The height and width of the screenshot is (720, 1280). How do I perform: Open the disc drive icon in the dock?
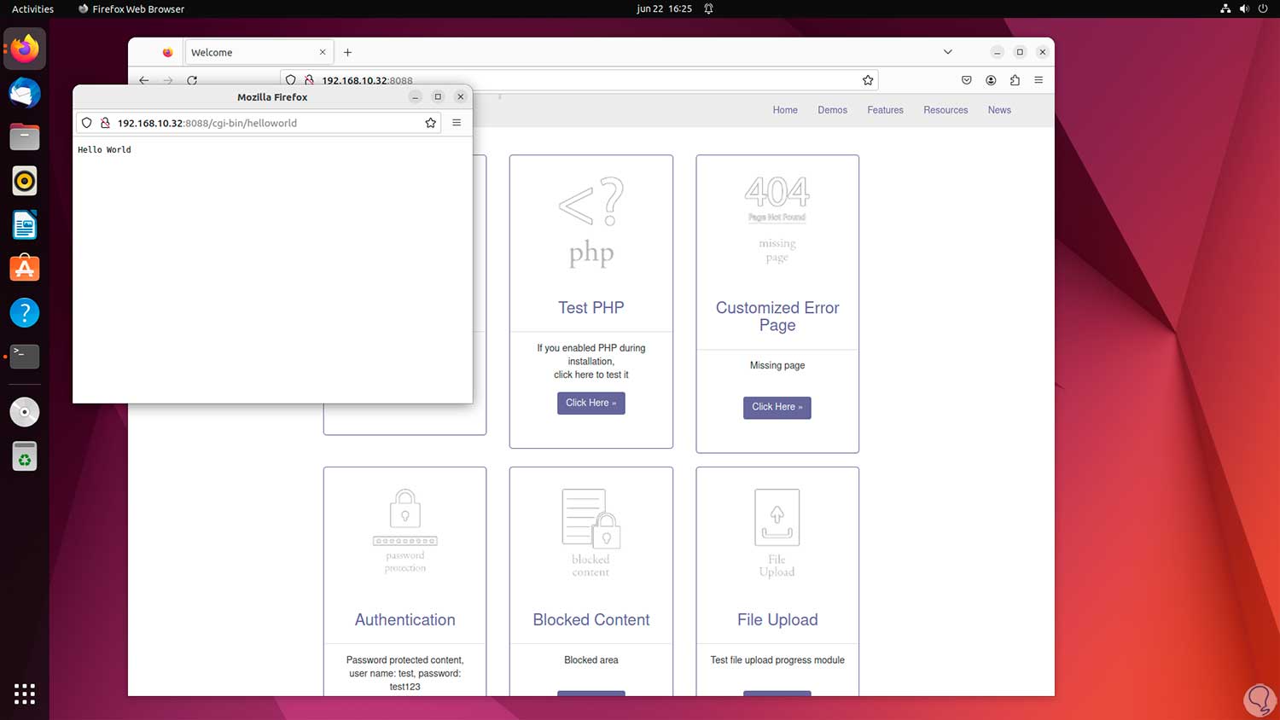(x=25, y=412)
